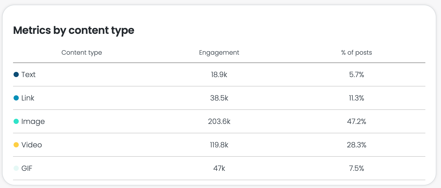Select the Engagement column header
This screenshot has height=188, width=441.
tap(219, 53)
